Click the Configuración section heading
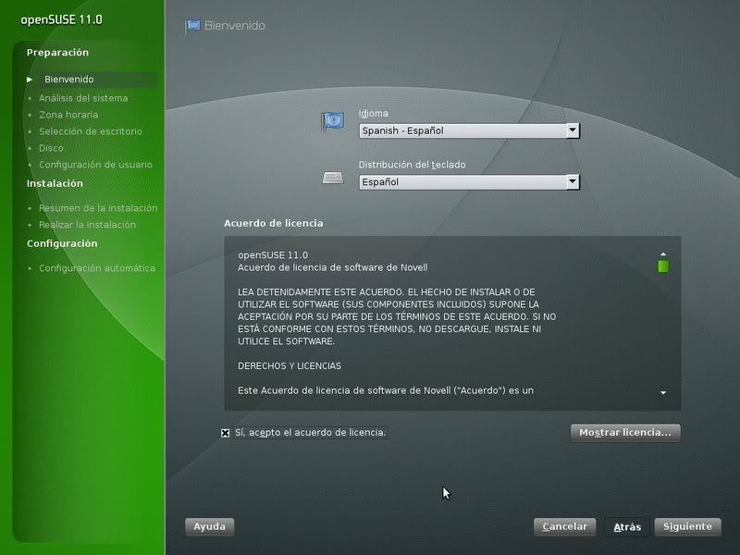This screenshot has width=740, height=555. (62, 243)
